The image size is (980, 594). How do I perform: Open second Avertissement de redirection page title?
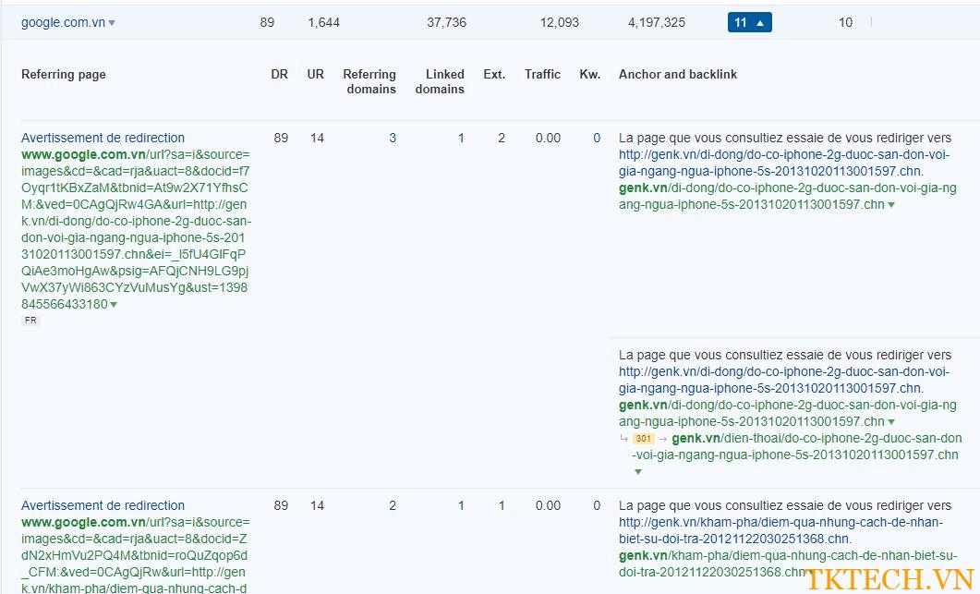103,505
